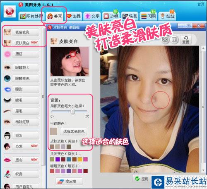The width and height of the screenshot is (207, 189).
Task: Open the 娃娃 doll tab
Action: tap(167, 16)
